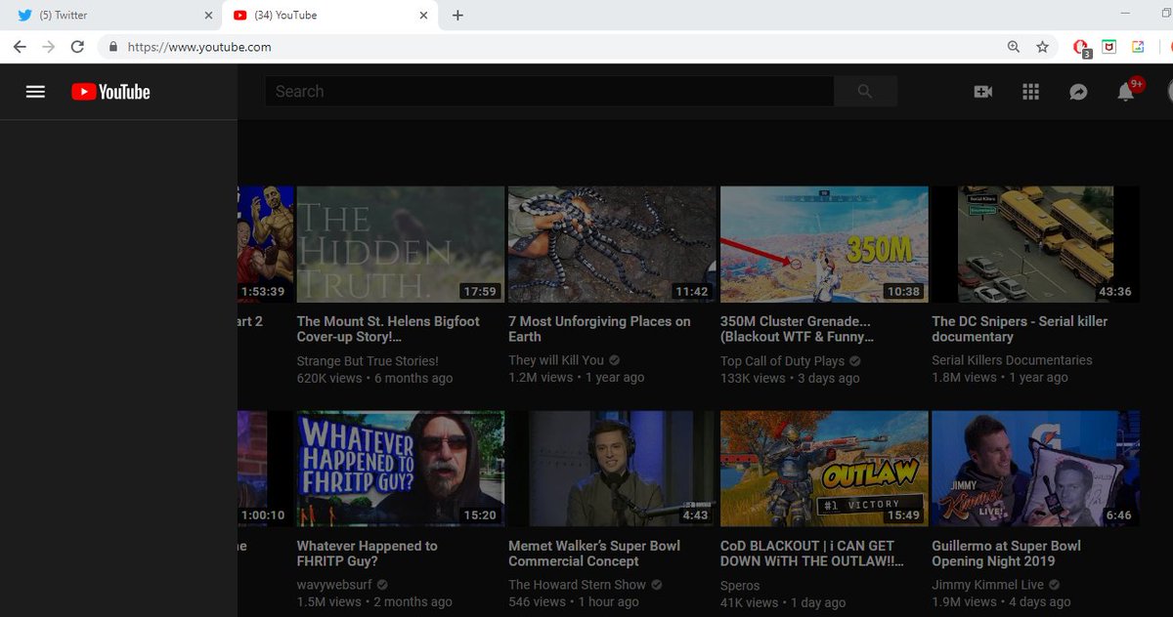Click the address bar URL
1173x617 pixels.
[x=198, y=46]
